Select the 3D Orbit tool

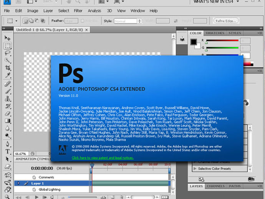click(x=7, y=183)
